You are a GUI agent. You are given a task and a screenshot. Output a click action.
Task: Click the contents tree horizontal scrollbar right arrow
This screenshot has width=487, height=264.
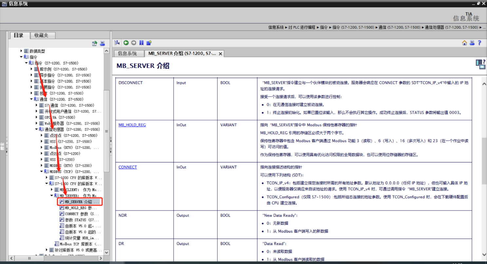(x=101, y=258)
